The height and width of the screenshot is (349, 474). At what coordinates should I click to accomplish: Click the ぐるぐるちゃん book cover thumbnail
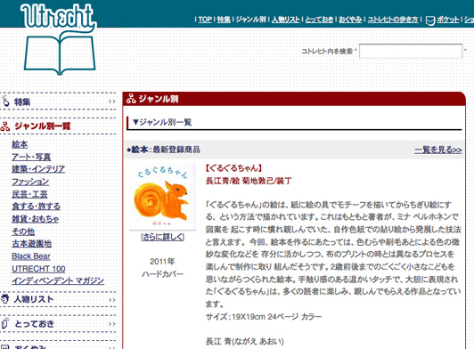tap(163, 197)
